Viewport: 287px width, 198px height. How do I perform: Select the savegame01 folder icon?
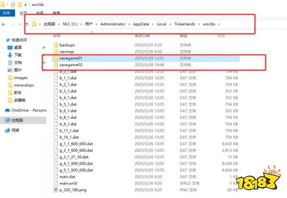point(56,58)
